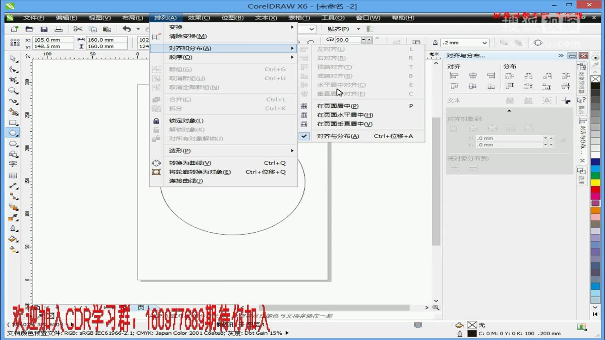Select the Ellipse tool in the toolbox
Screen dimensions: 605x340
(x=13, y=133)
